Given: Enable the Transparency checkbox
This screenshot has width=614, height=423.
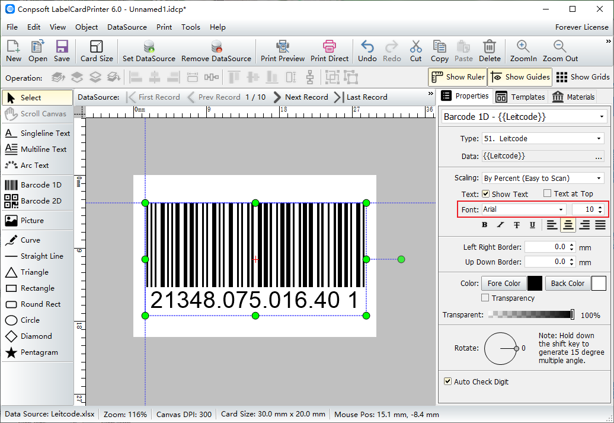Looking at the screenshot, I should click(485, 298).
